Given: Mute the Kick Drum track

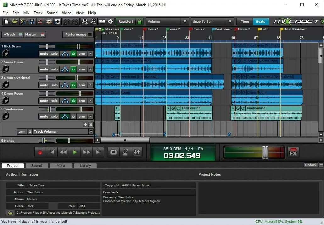Looking at the screenshot, I should (44, 54).
